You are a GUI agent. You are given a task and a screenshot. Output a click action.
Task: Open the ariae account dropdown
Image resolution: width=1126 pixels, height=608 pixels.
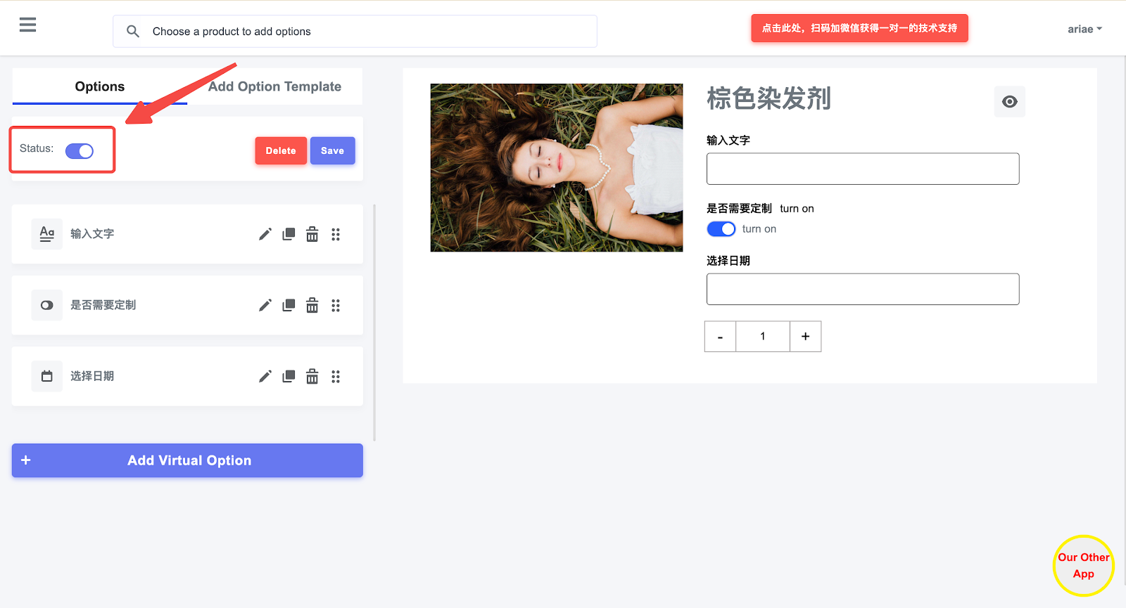pyautogui.click(x=1084, y=29)
